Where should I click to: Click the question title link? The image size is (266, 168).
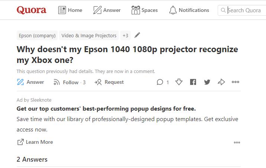point(127,54)
